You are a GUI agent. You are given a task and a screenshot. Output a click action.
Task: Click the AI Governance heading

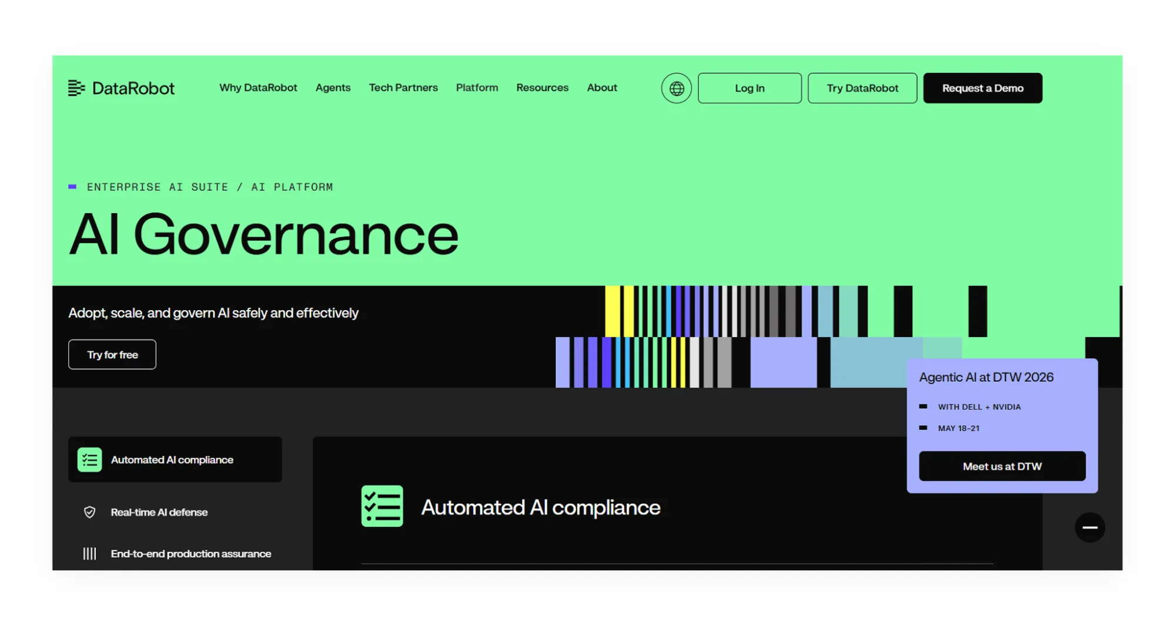(x=263, y=234)
